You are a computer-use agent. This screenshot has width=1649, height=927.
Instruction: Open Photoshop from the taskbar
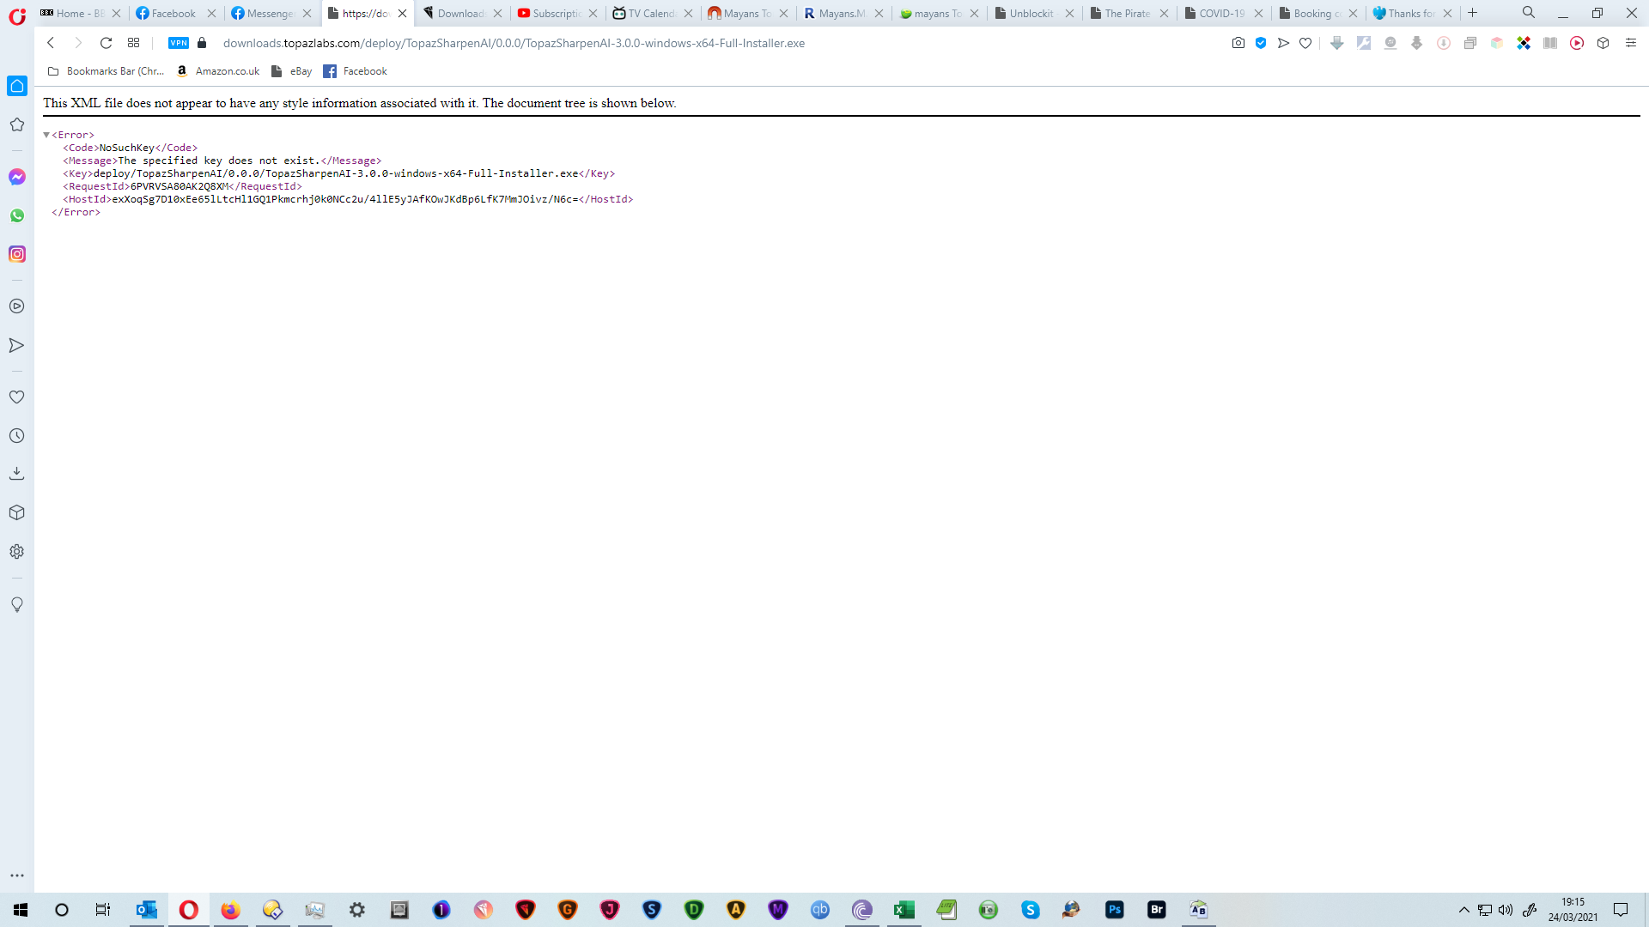(1114, 910)
